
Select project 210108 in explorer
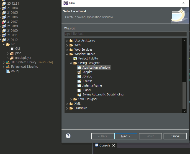[x=12, y=26]
